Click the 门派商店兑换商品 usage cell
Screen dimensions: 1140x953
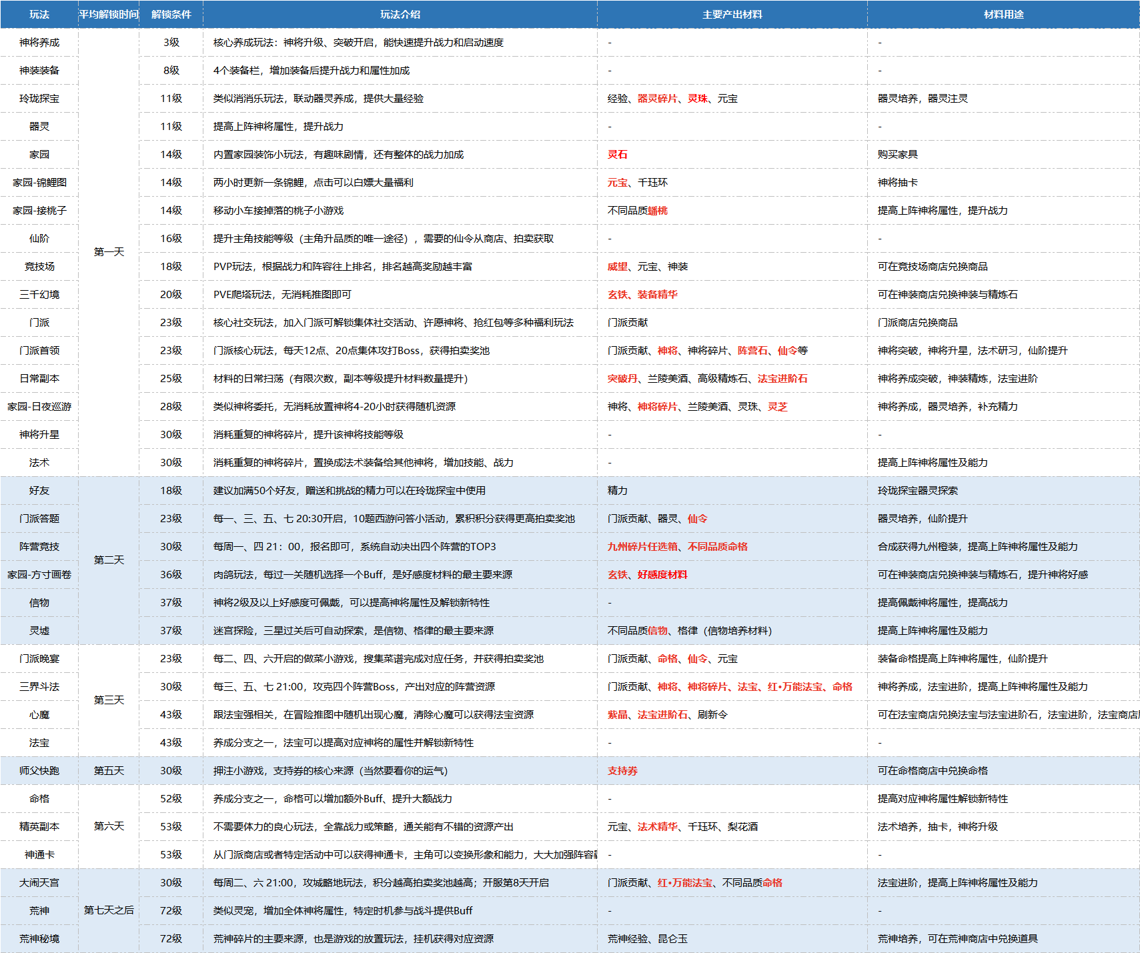pos(1004,323)
